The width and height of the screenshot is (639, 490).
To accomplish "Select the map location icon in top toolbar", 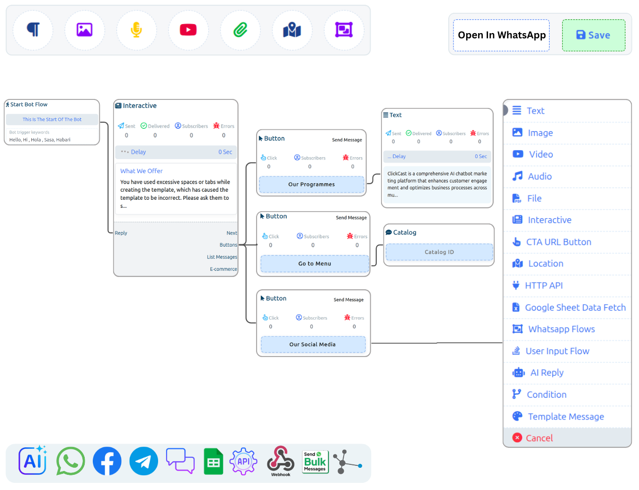I will (x=292, y=30).
